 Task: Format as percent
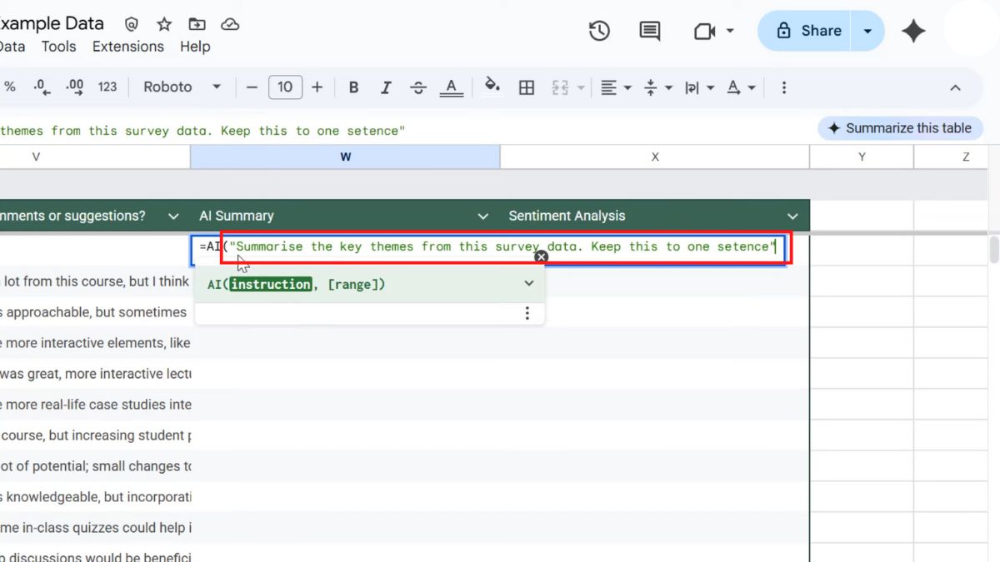pyautogui.click(x=10, y=87)
